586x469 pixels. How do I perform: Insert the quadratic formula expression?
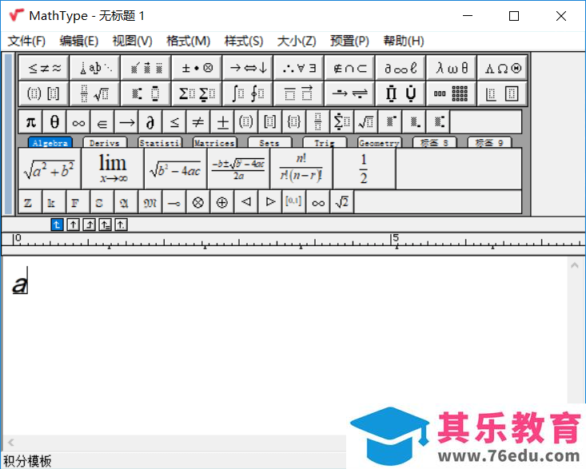[238, 169]
